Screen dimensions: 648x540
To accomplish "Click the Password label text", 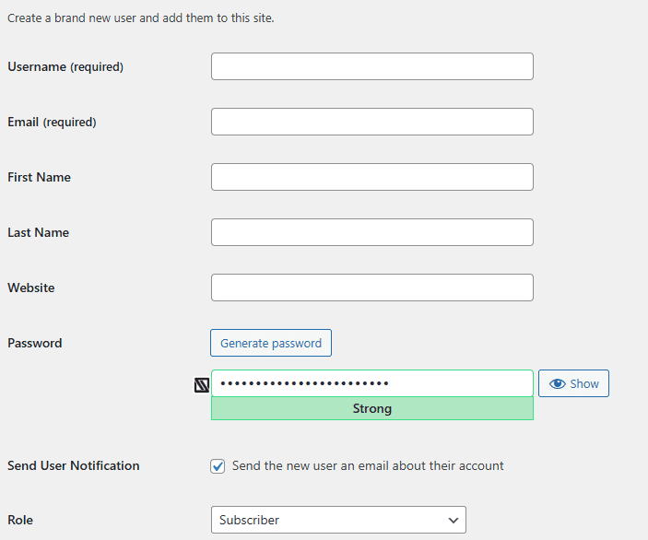I will (x=35, y=343).
